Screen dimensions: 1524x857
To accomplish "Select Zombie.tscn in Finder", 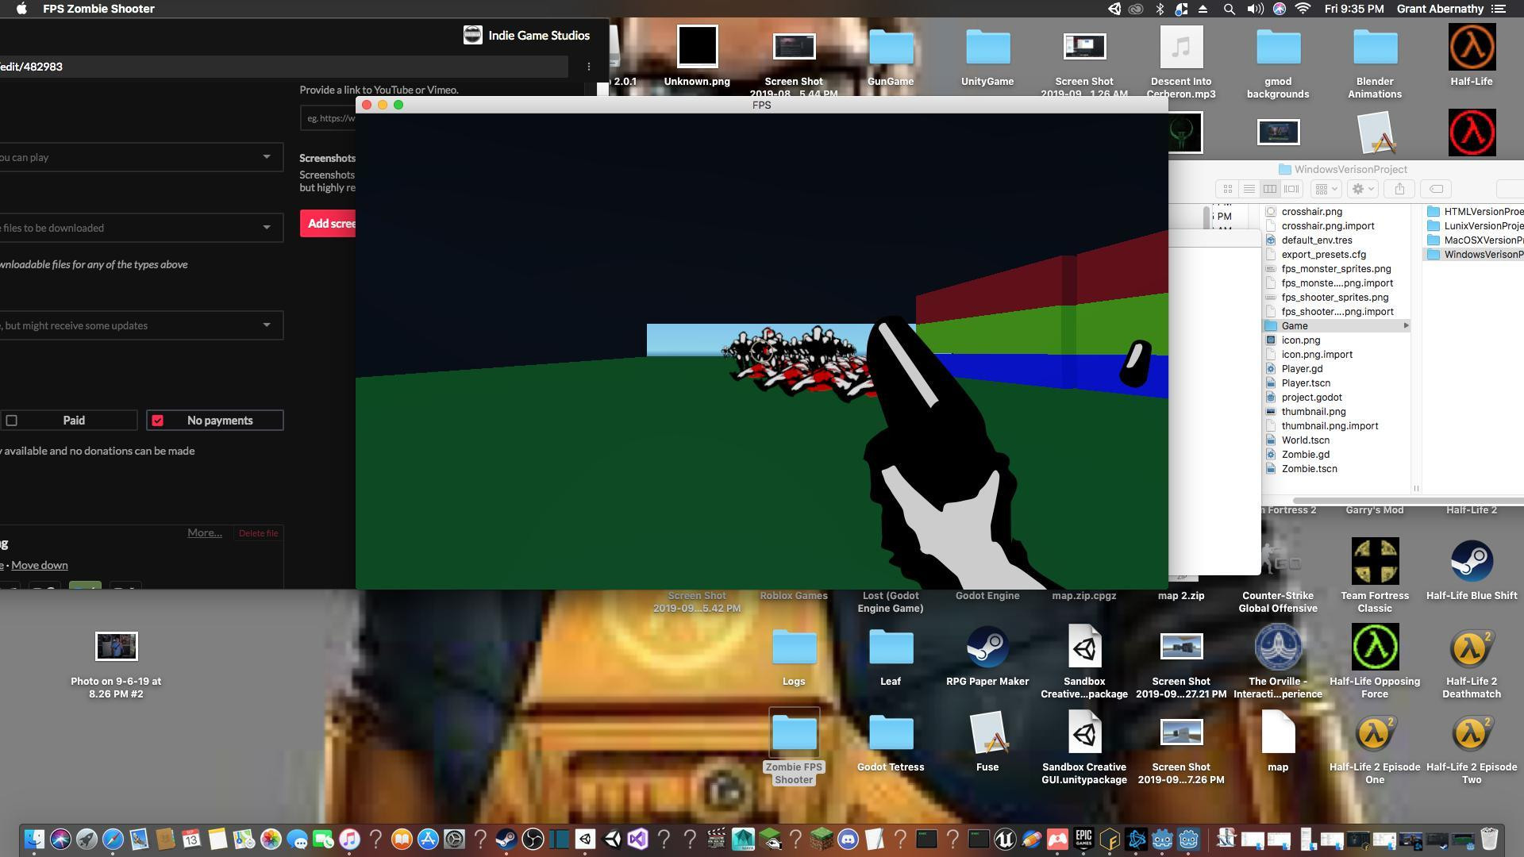I will (1309, 469).
